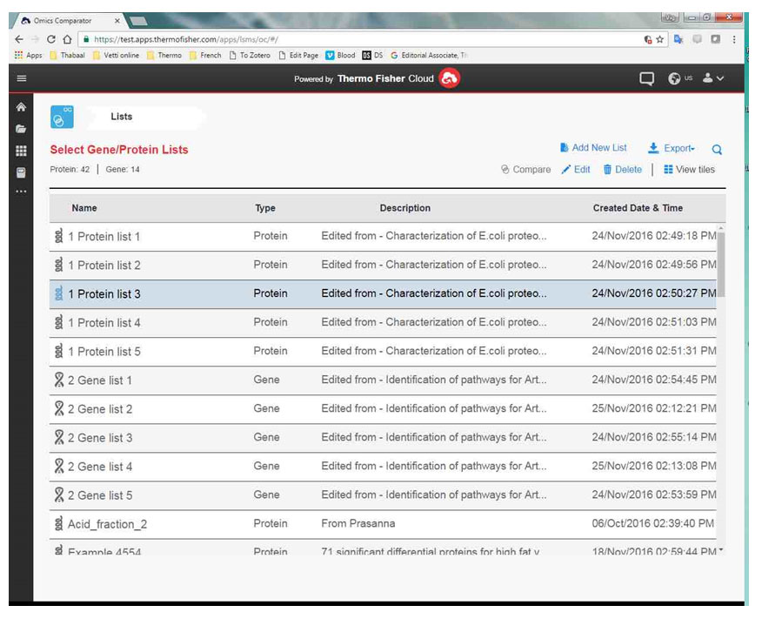Click the Compare button

525,169
